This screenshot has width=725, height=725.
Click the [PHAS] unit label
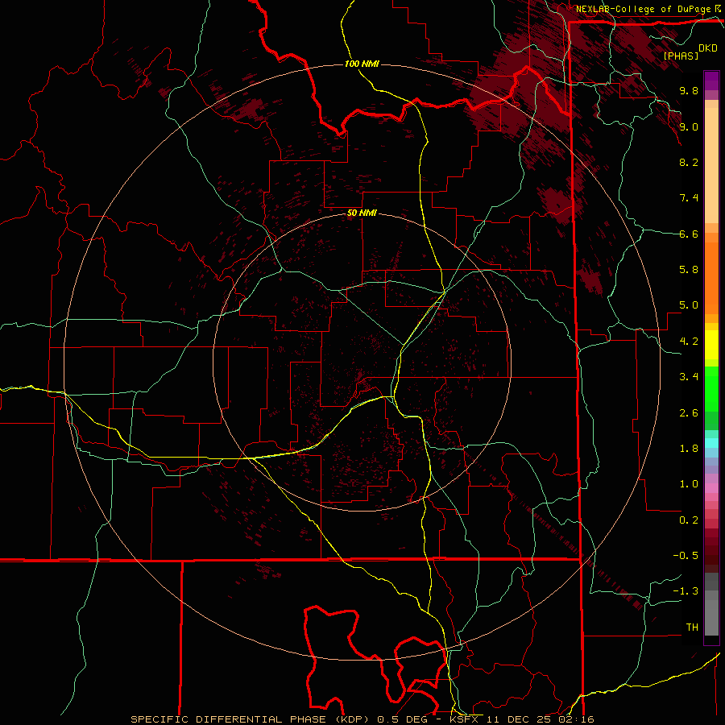(x=681, y=56)
